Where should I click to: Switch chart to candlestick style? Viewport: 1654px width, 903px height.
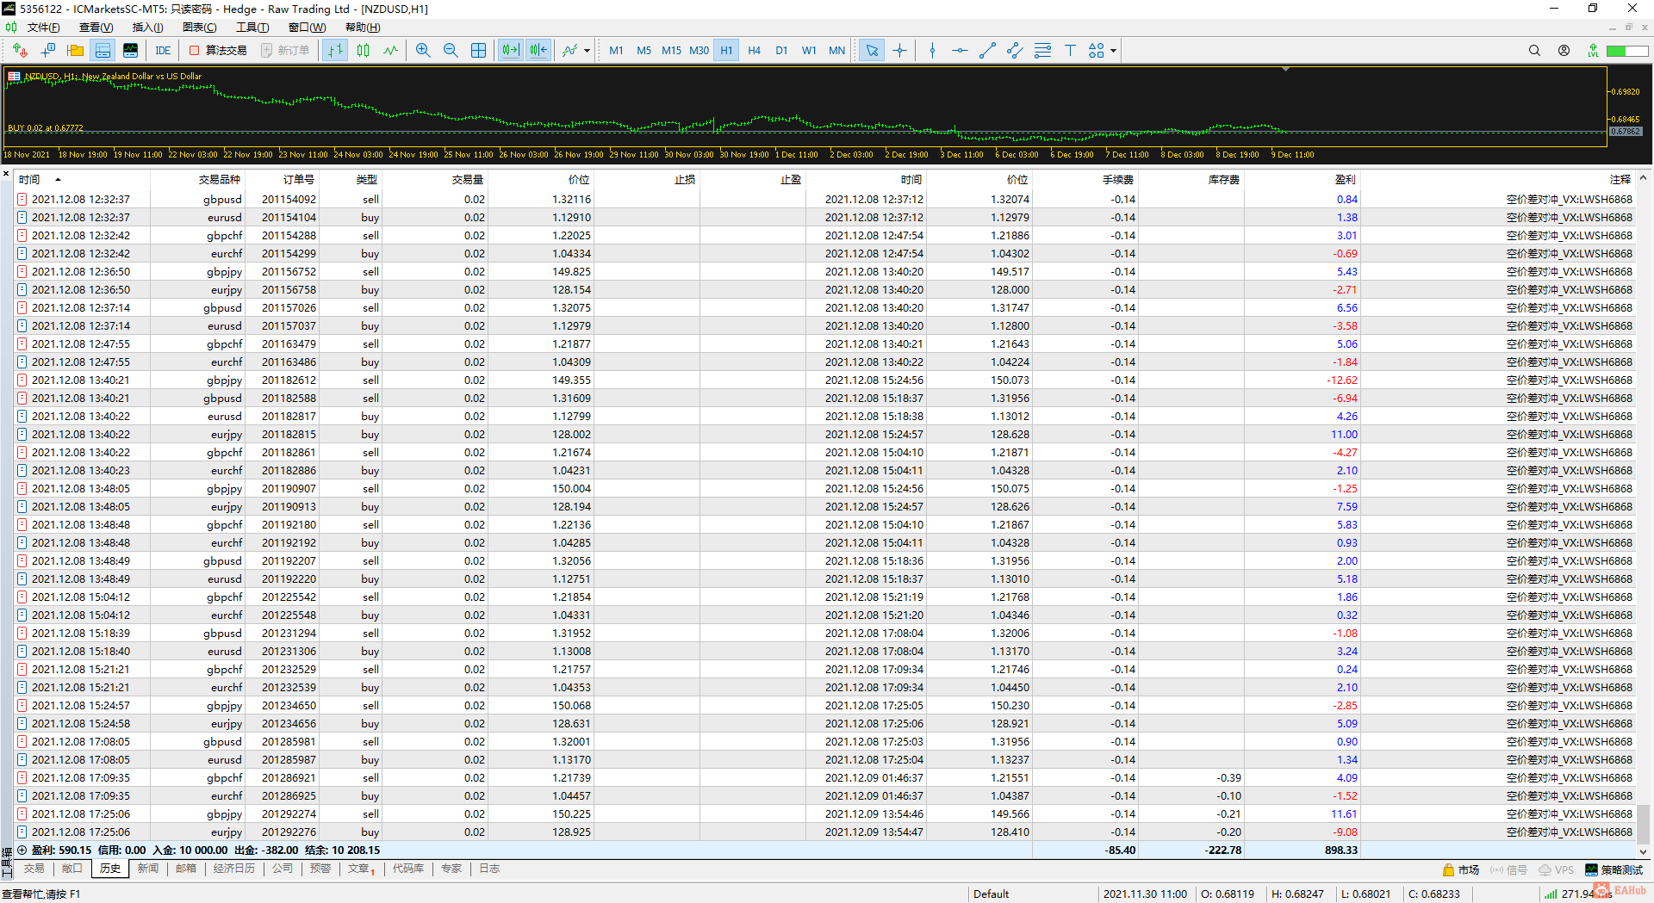(363, 51)
